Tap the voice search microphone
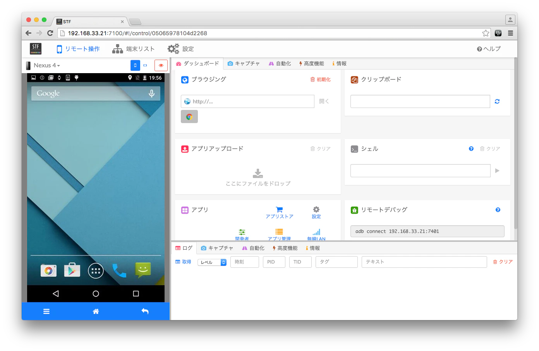 point(151,93)
